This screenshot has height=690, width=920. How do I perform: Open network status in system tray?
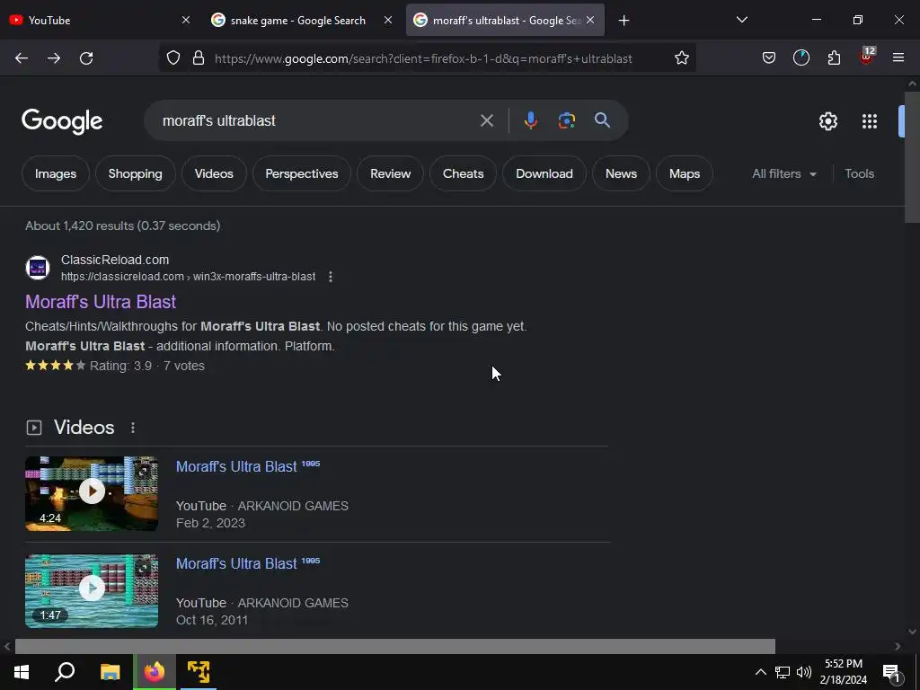point(783,672)
